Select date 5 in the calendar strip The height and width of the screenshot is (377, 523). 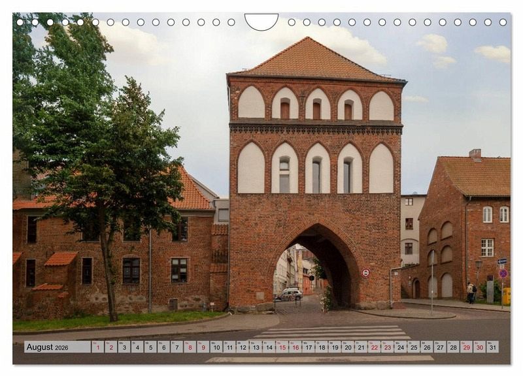150,347
